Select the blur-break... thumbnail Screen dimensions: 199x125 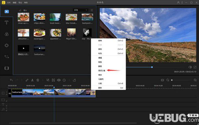pos(71,17)
